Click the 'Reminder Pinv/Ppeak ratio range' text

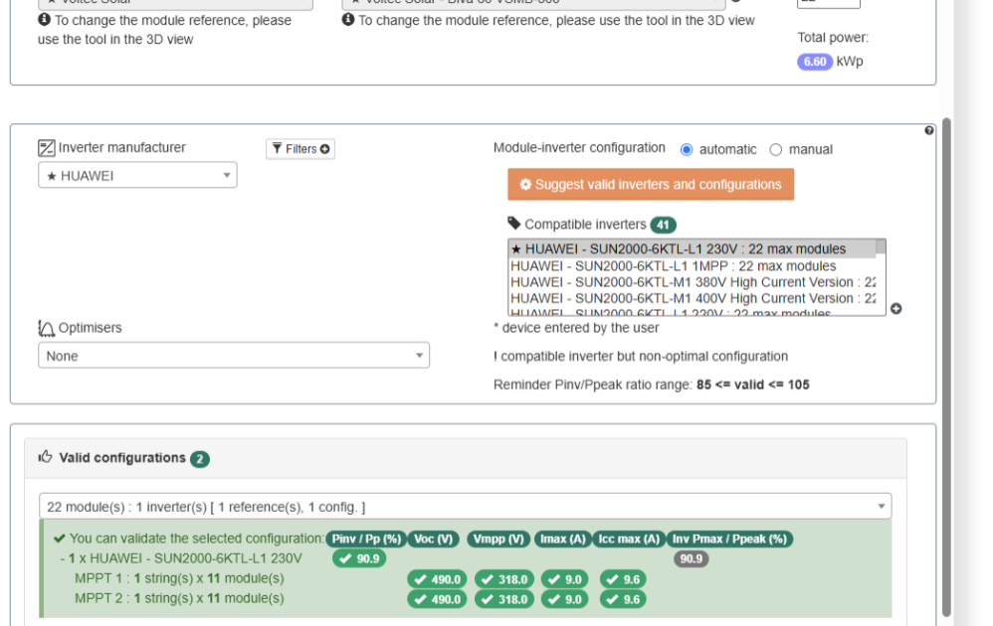pyautogui.click(x=651, y=385)
